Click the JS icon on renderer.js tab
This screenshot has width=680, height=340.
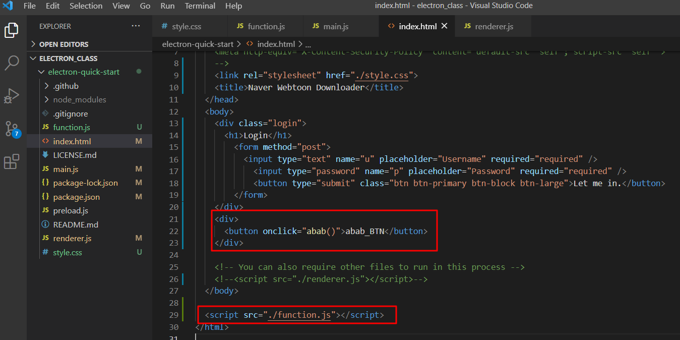point(467,26)
